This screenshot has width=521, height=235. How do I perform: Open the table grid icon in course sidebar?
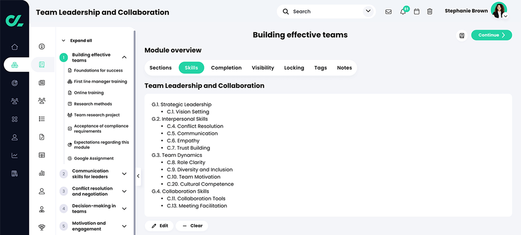[42, 155]
